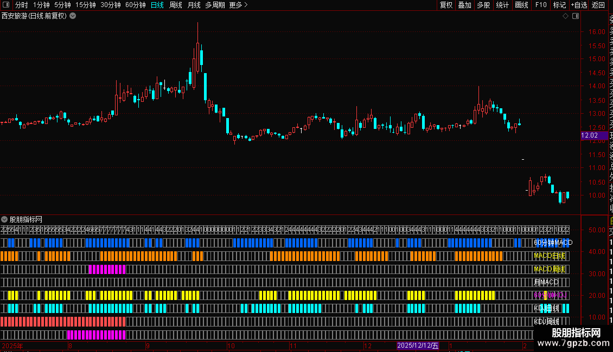The height and width of the screenshot is (352, 613).
Task: Click the 西安旅游(日线.前复权) chart title
Action: coord(34,16)
